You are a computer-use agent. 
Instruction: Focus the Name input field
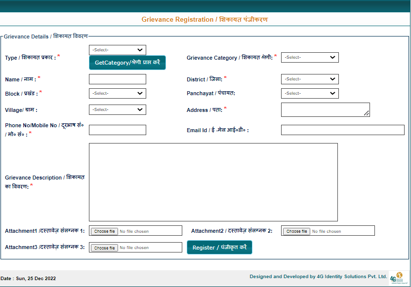pos(117,79)
